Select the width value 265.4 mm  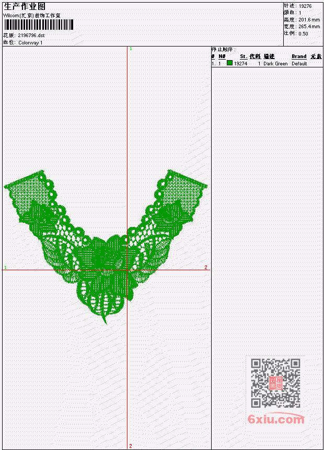pos(309,27)
